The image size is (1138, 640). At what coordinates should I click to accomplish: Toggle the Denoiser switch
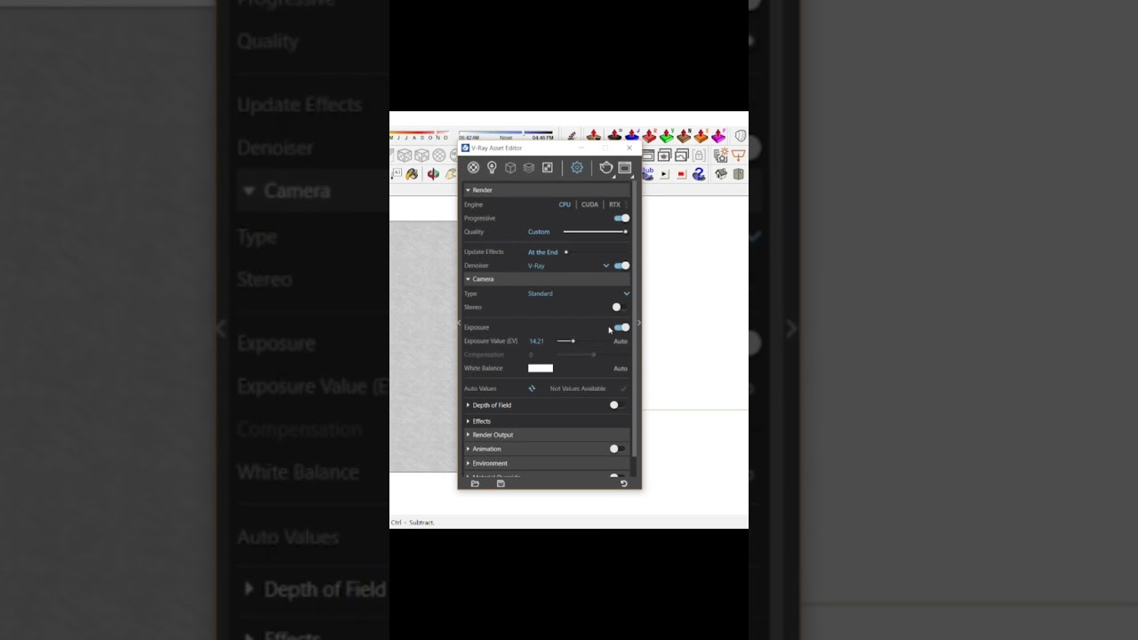tap(621, 266)
